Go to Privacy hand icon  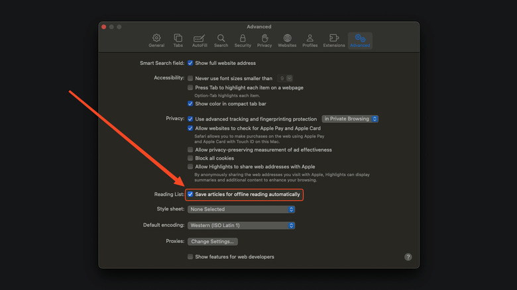(x=264, y=40)
